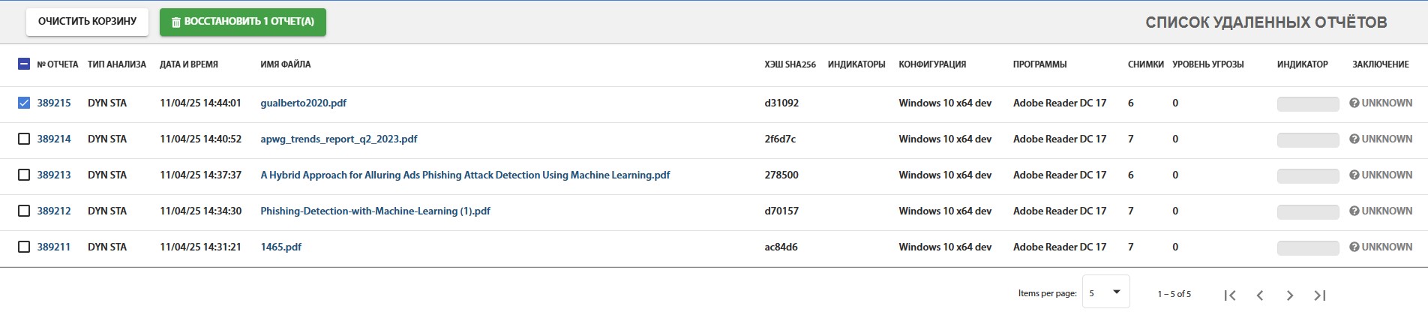Open the gualberto2020.pdf file link
The height and width of the screenshot is (315, 1428).
pos(303,103)
